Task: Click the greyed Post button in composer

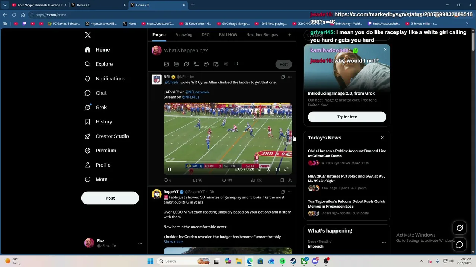Action: pos(284,64)
